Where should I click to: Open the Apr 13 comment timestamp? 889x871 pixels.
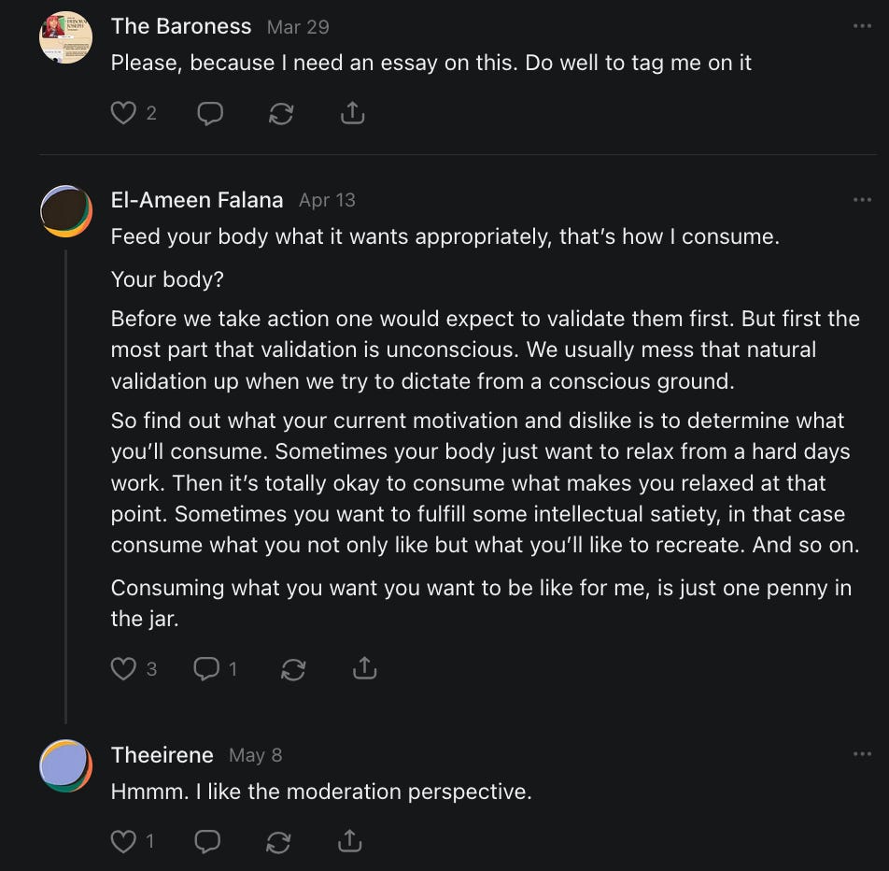[327, 200]
